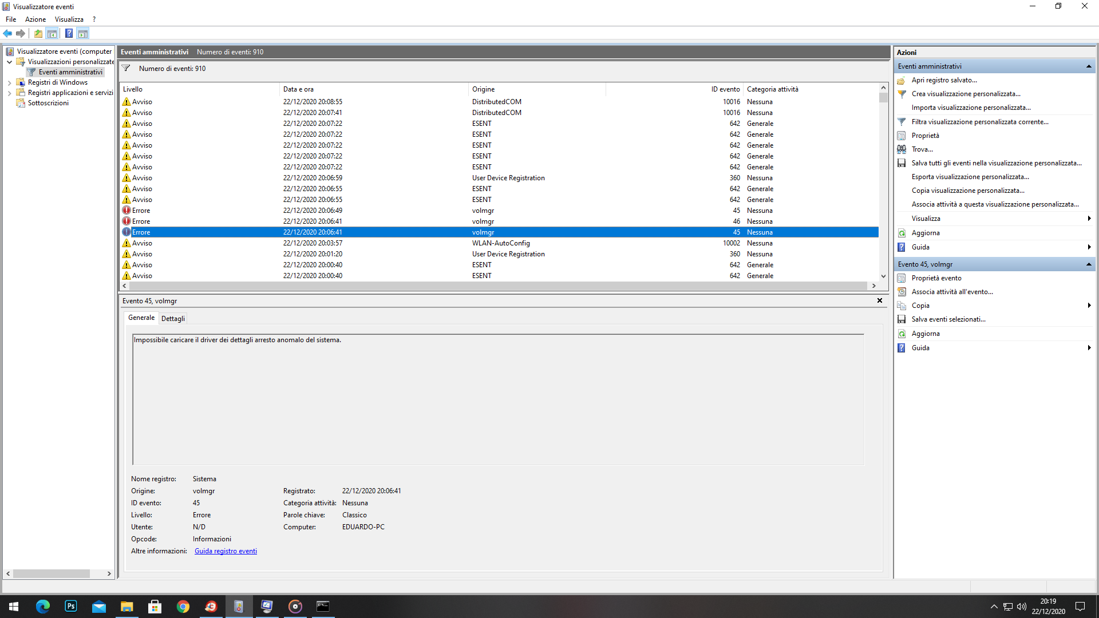1099x618 pixels.
Task: Open Photoshop from the taskbar
Action: [71, 606]
